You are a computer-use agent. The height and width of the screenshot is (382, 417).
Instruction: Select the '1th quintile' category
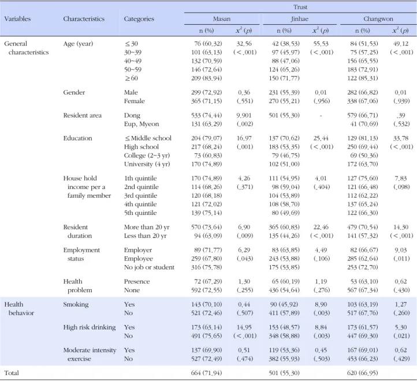point(140,179)
